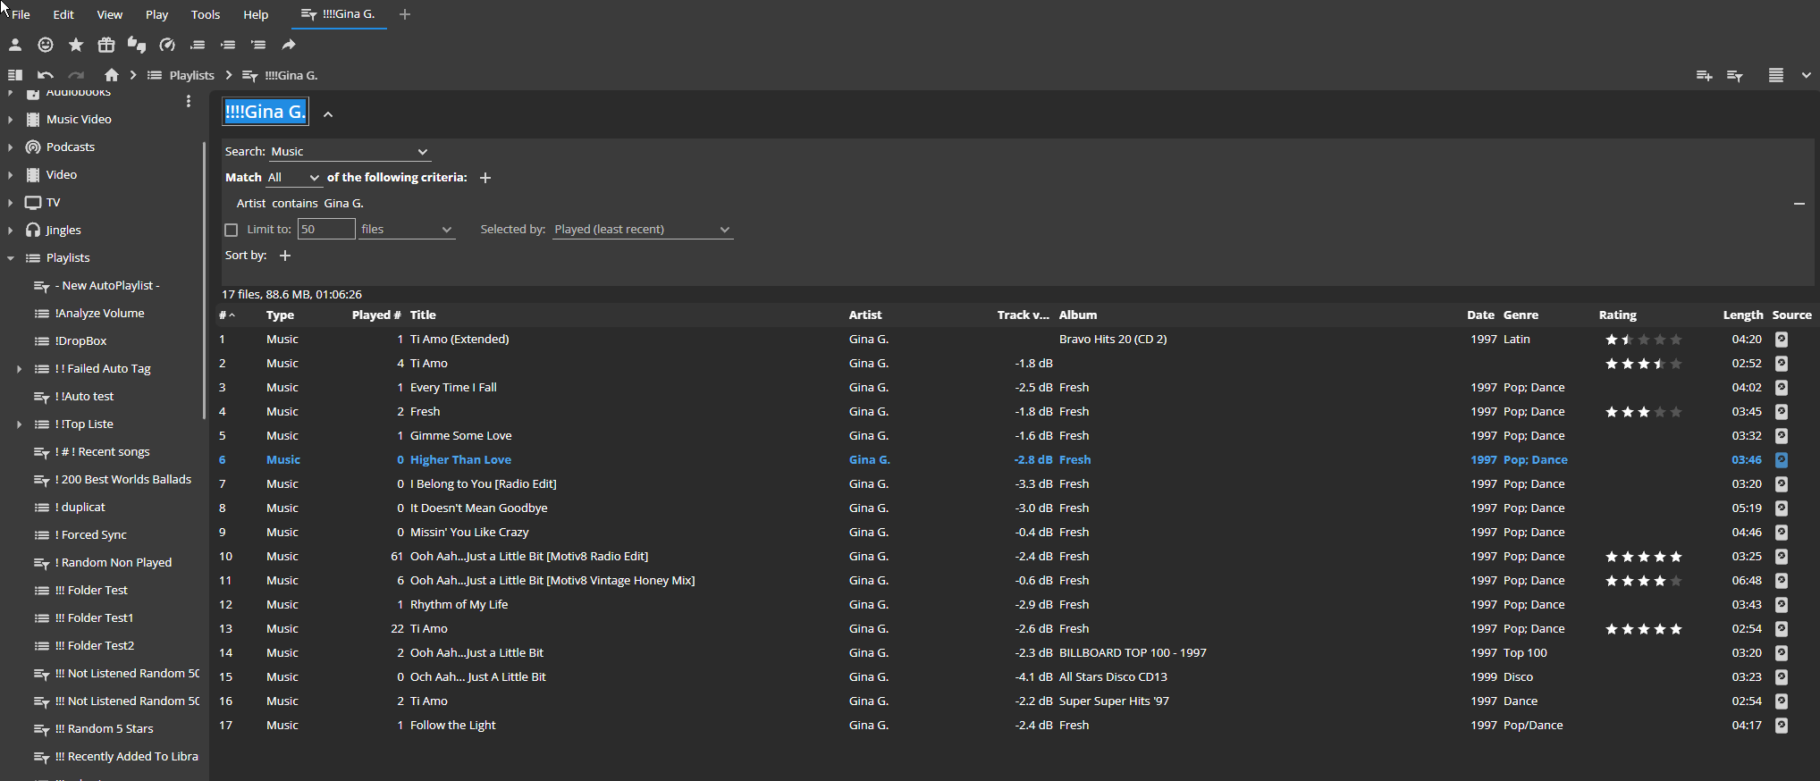Image resolution: width=1820 pixels, height=781 pixels.
Task: Click the 'Limit to' number field
Action: 325,230
